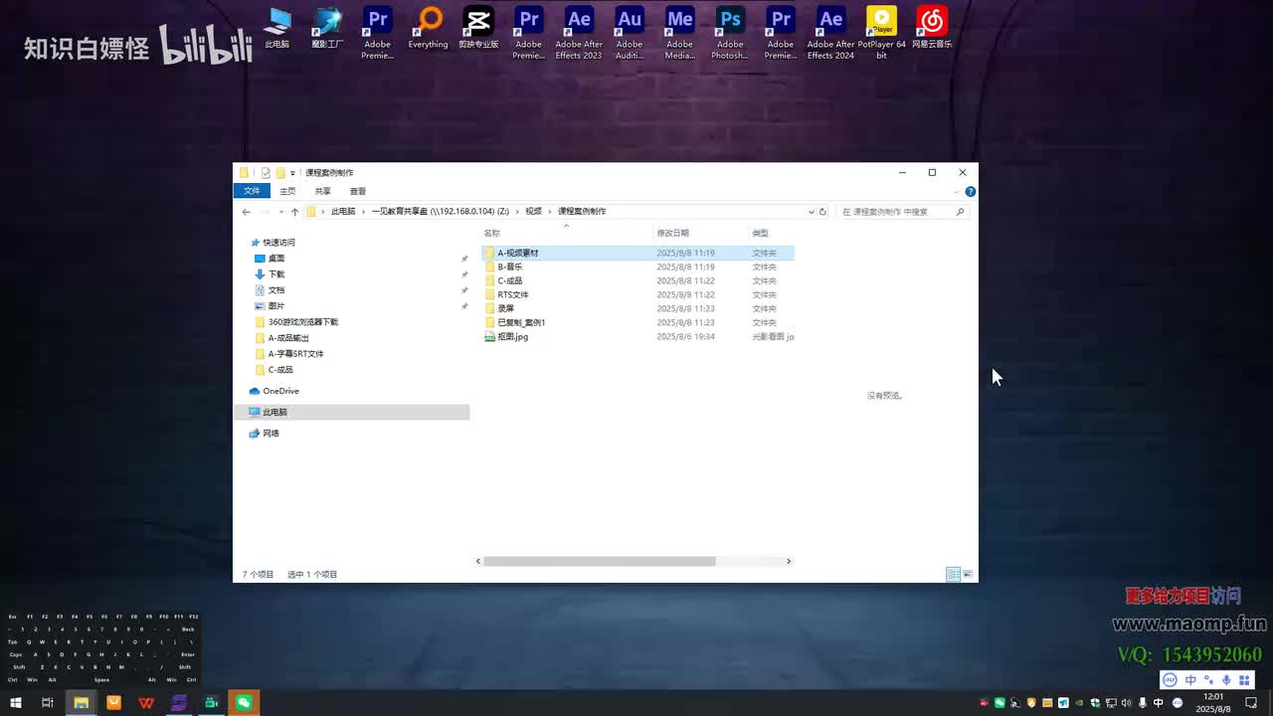This screenshot has width=1273, height=716.
Task: Launch Adobe Audition from the desktop
Action: click(x=630, y=33)
